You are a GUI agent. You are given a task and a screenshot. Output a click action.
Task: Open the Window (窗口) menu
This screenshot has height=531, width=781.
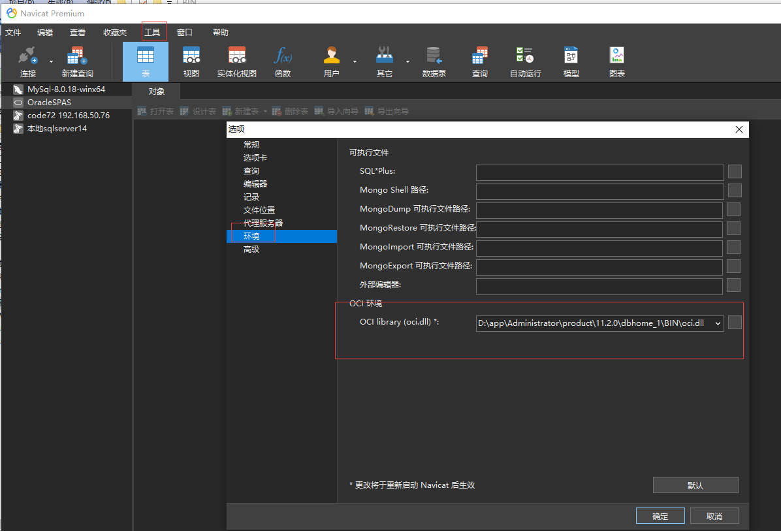[x=185, y=33]
